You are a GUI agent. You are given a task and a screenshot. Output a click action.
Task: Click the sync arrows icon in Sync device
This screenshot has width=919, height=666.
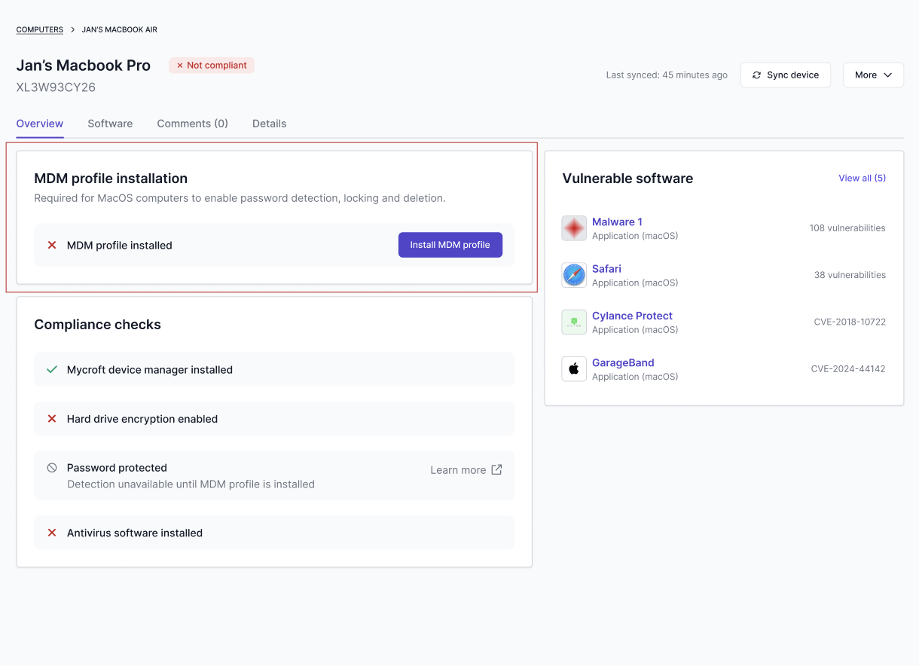[x=756, y=75]
